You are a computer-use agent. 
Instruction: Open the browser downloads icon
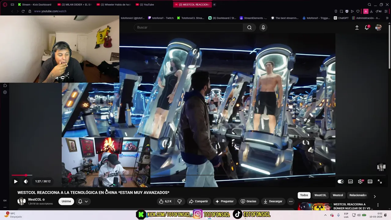click(x=371, y=11)
